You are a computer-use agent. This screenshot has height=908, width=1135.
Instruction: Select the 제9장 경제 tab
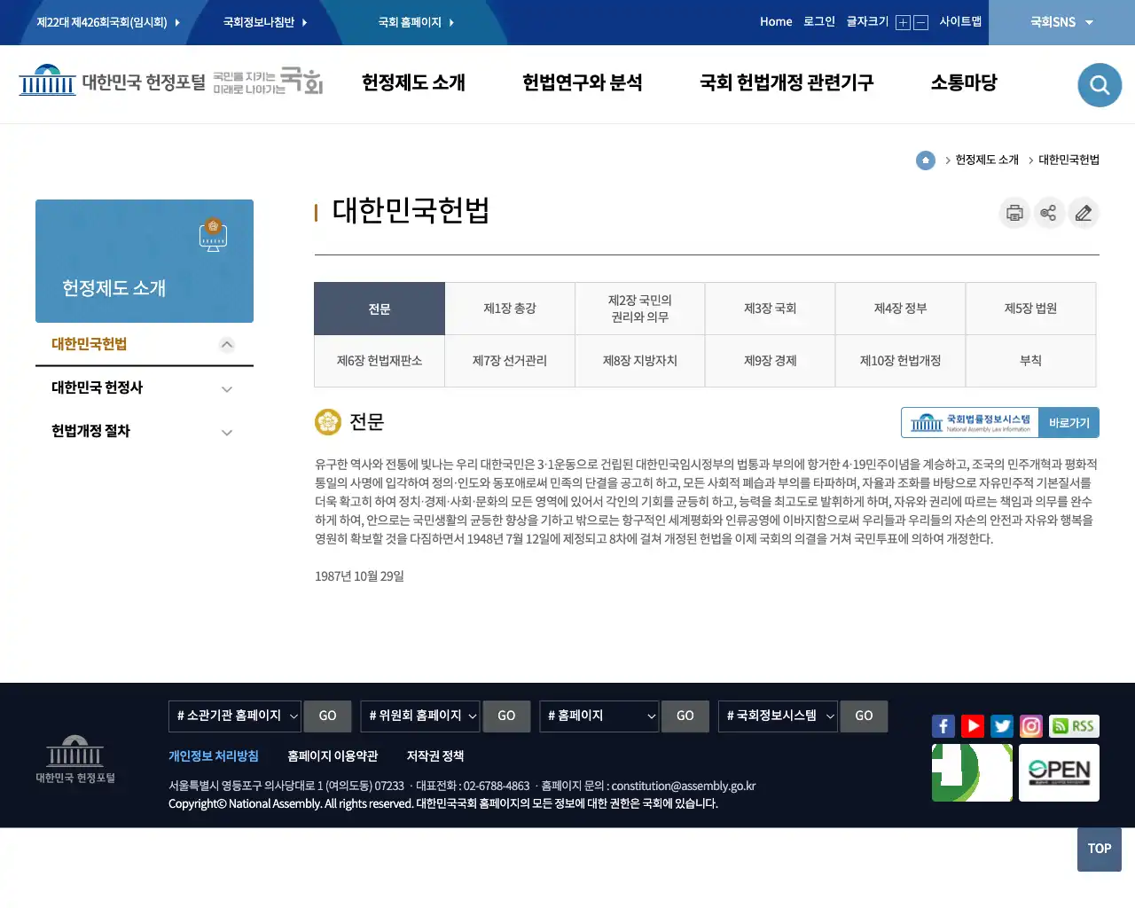(770, 361)
